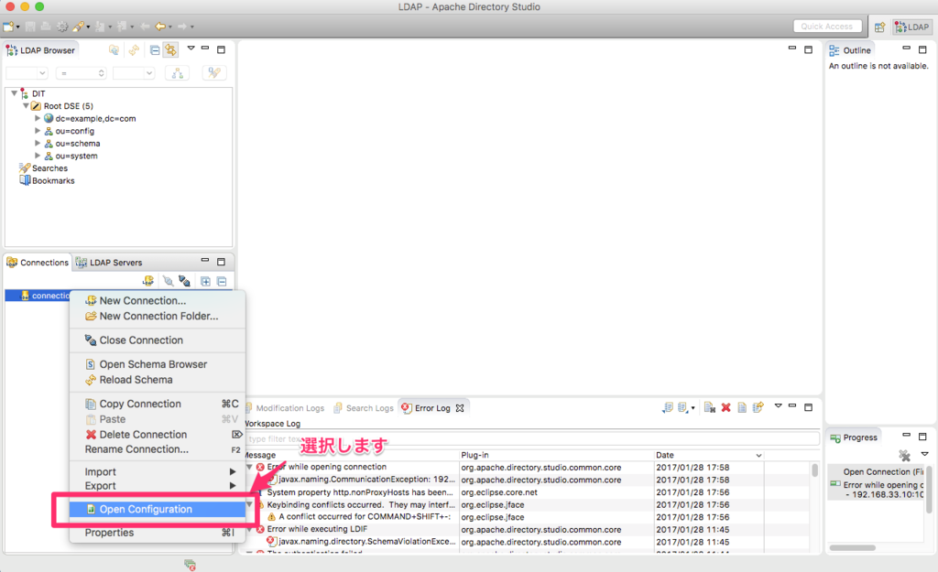Image resolution: width=938 pixels, height=572 pixels.
Task: Toggle Link with Editor in LDAP Browser
Action: (171, 50)
